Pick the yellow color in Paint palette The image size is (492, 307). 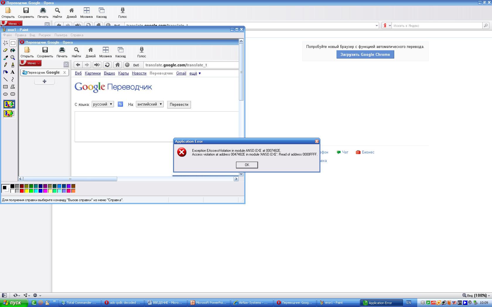[26, 191]
